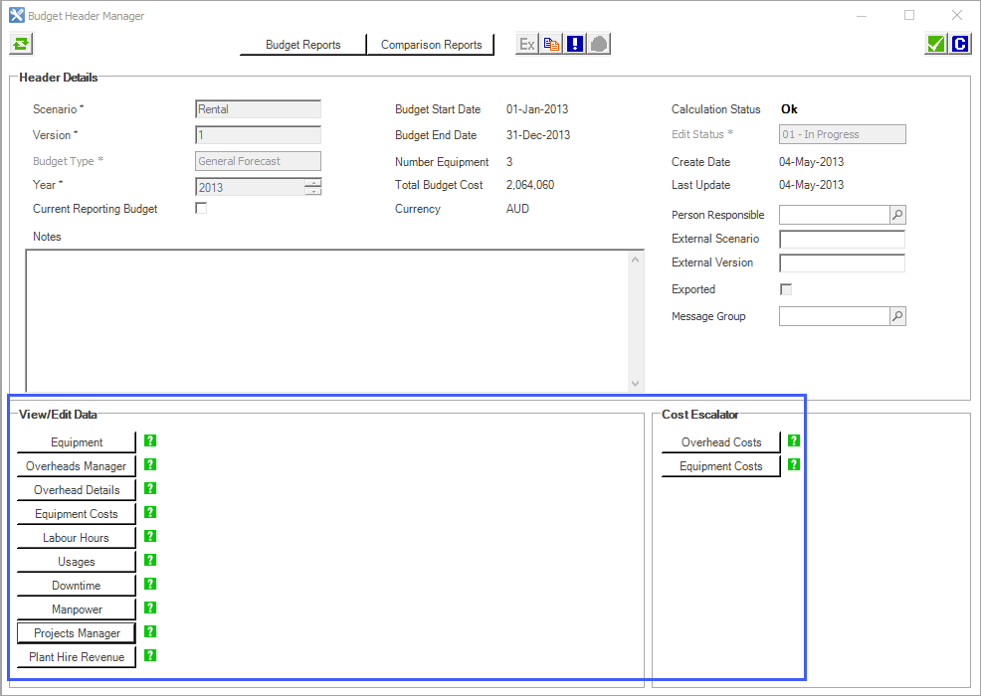The image size is (981, 696).
Task: Click search icon for Person Responsible
Action: point(896,215)
